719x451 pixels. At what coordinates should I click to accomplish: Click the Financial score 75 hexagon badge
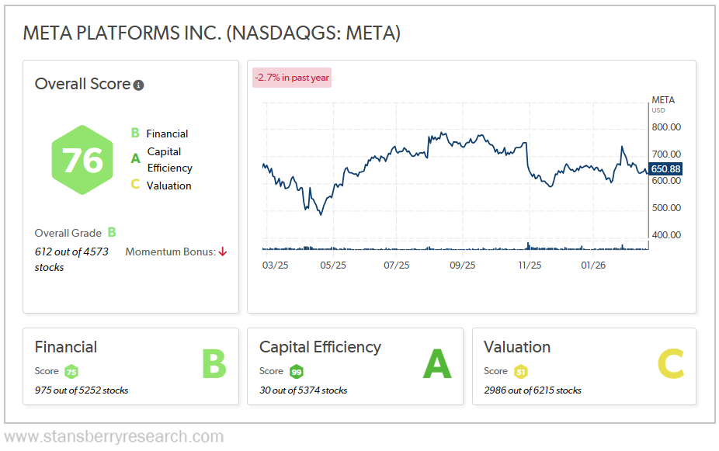point(71,371)
